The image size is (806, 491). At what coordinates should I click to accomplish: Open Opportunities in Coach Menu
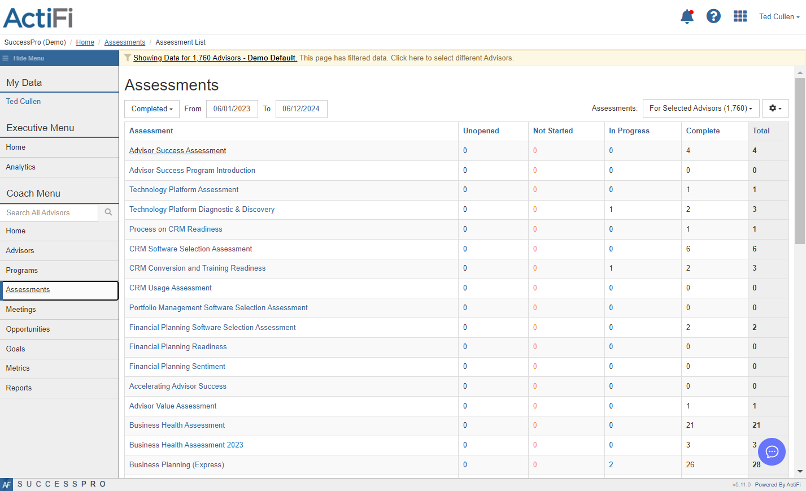tap(59, 329)
